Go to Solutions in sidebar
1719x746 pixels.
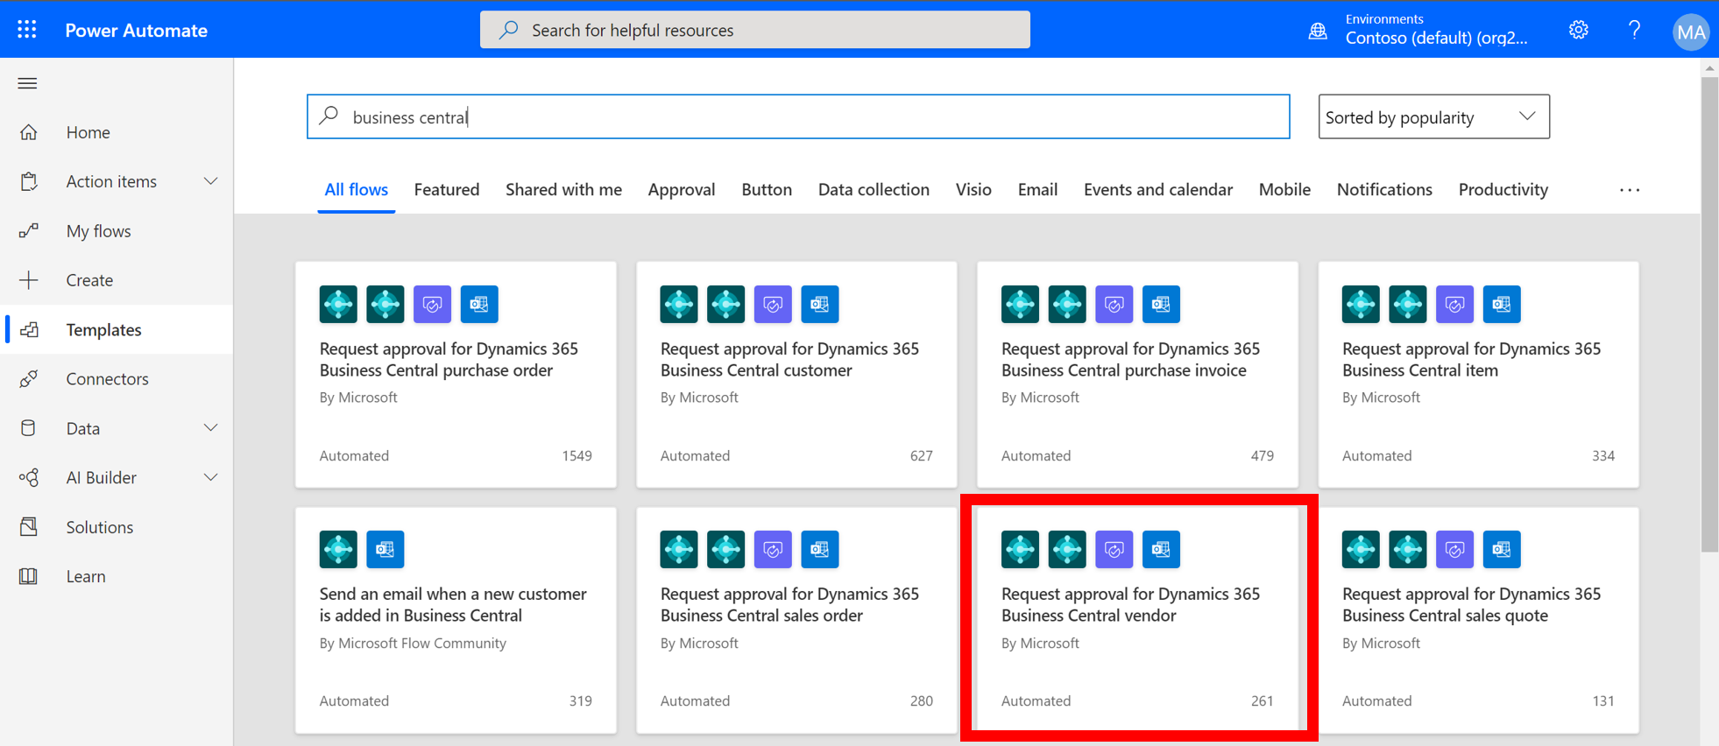pos(117,527)
